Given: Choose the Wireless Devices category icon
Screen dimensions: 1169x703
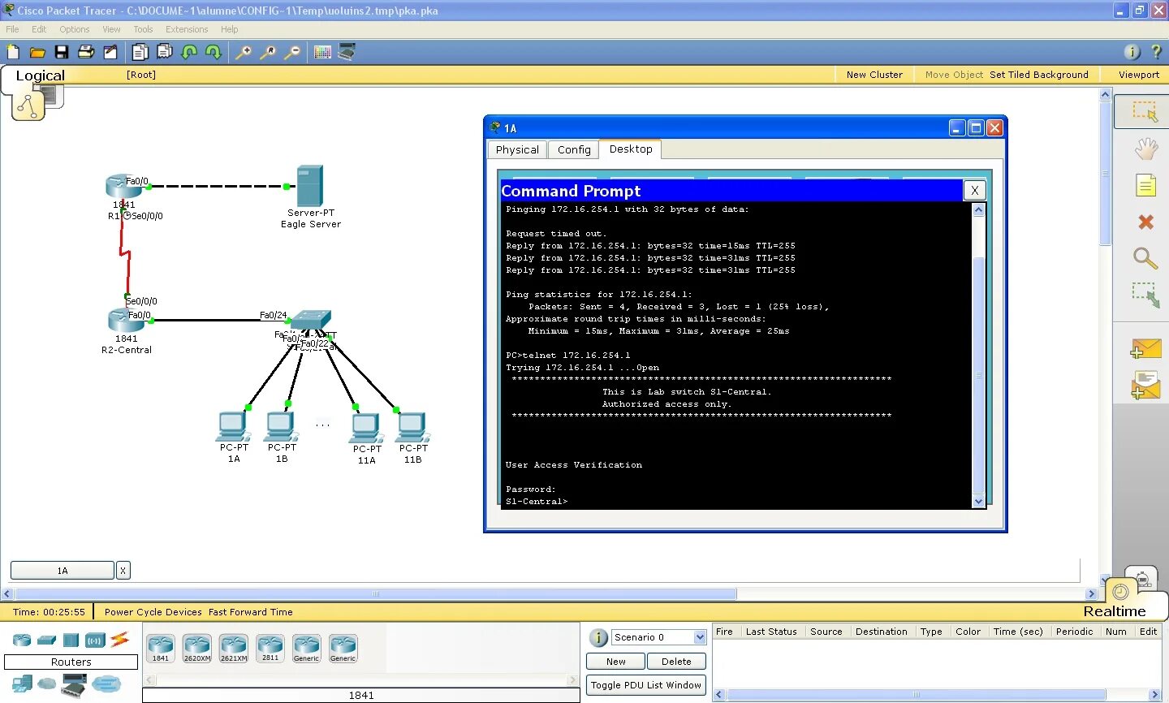Looking at the screenshot, I should [95, 640].
